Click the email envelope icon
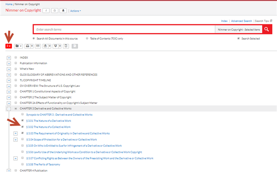The image size is (277, 172). pyautogui.click(x=38, y=46)
